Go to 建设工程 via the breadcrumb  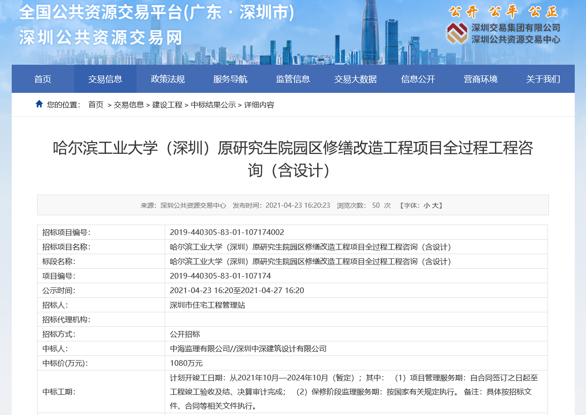pyautogui.click(x=167, y=105)
